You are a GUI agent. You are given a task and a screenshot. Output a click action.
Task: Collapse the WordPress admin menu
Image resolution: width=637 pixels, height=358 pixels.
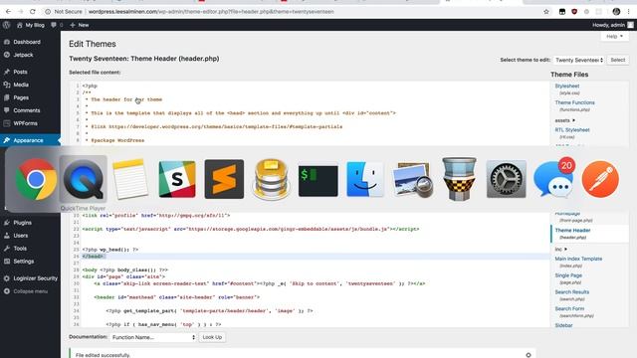pyautogui.click(x=30, y=291)
